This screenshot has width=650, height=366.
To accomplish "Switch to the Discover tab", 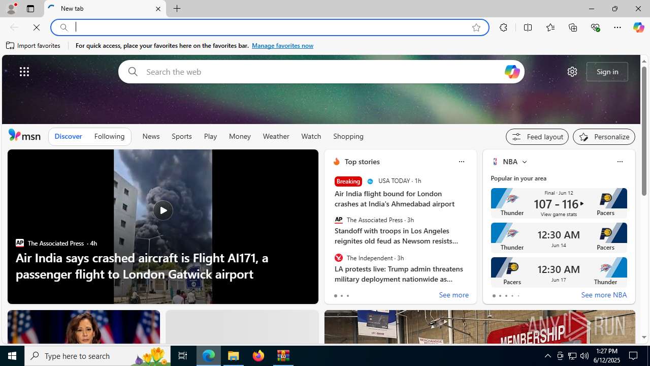I will (x=68, y=136).
